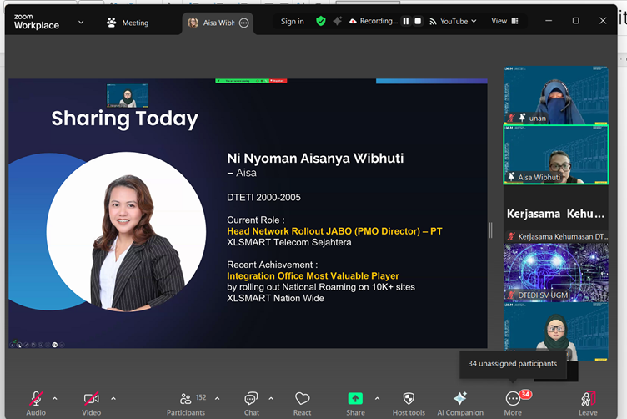This screenshot has width=627, height=419.
Task: Expand audio options arrow next to Audio
Action: click(55, 398)
